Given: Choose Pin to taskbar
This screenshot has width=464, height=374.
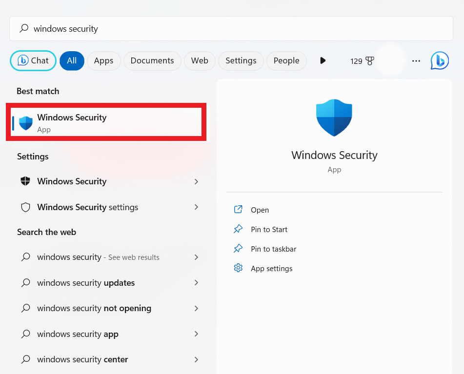Looking at the screenshot, I should click(273, 249).
